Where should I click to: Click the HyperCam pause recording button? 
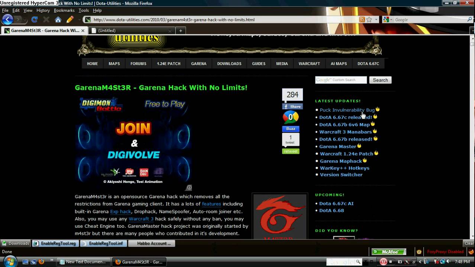383,261
